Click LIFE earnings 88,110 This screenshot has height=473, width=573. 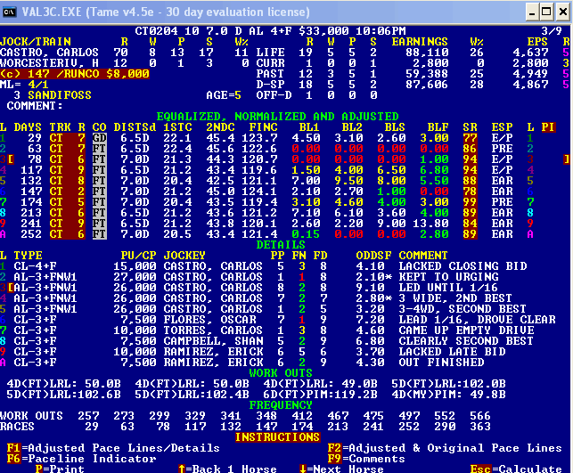[x=427, y=53]
